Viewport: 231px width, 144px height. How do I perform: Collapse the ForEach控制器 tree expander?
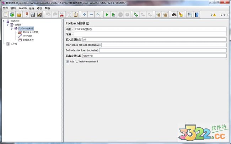[12, 28]
